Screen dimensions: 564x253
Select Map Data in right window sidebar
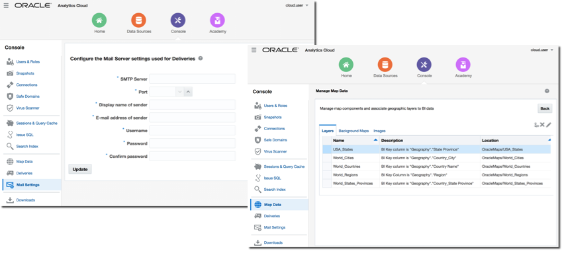click(279, 205)
